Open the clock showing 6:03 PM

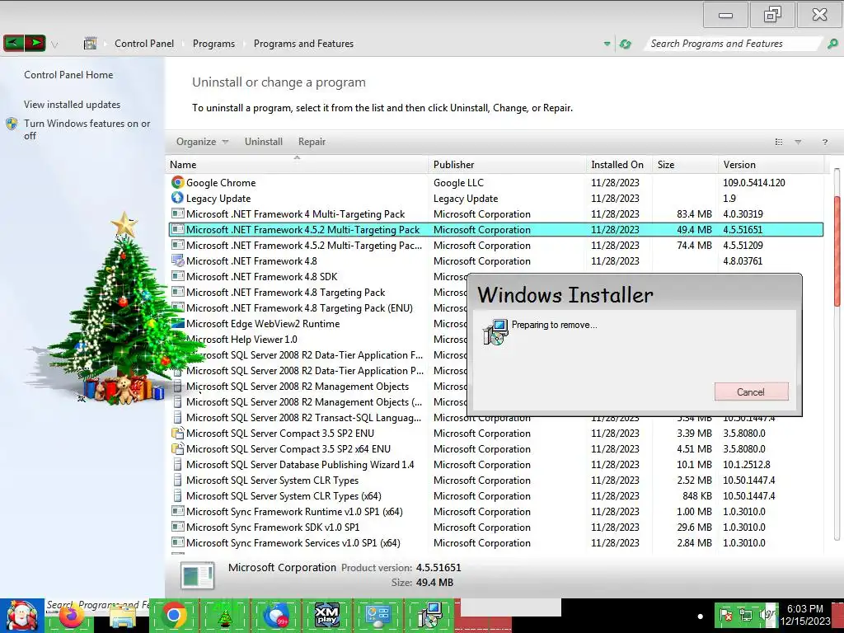click(805, 615)
